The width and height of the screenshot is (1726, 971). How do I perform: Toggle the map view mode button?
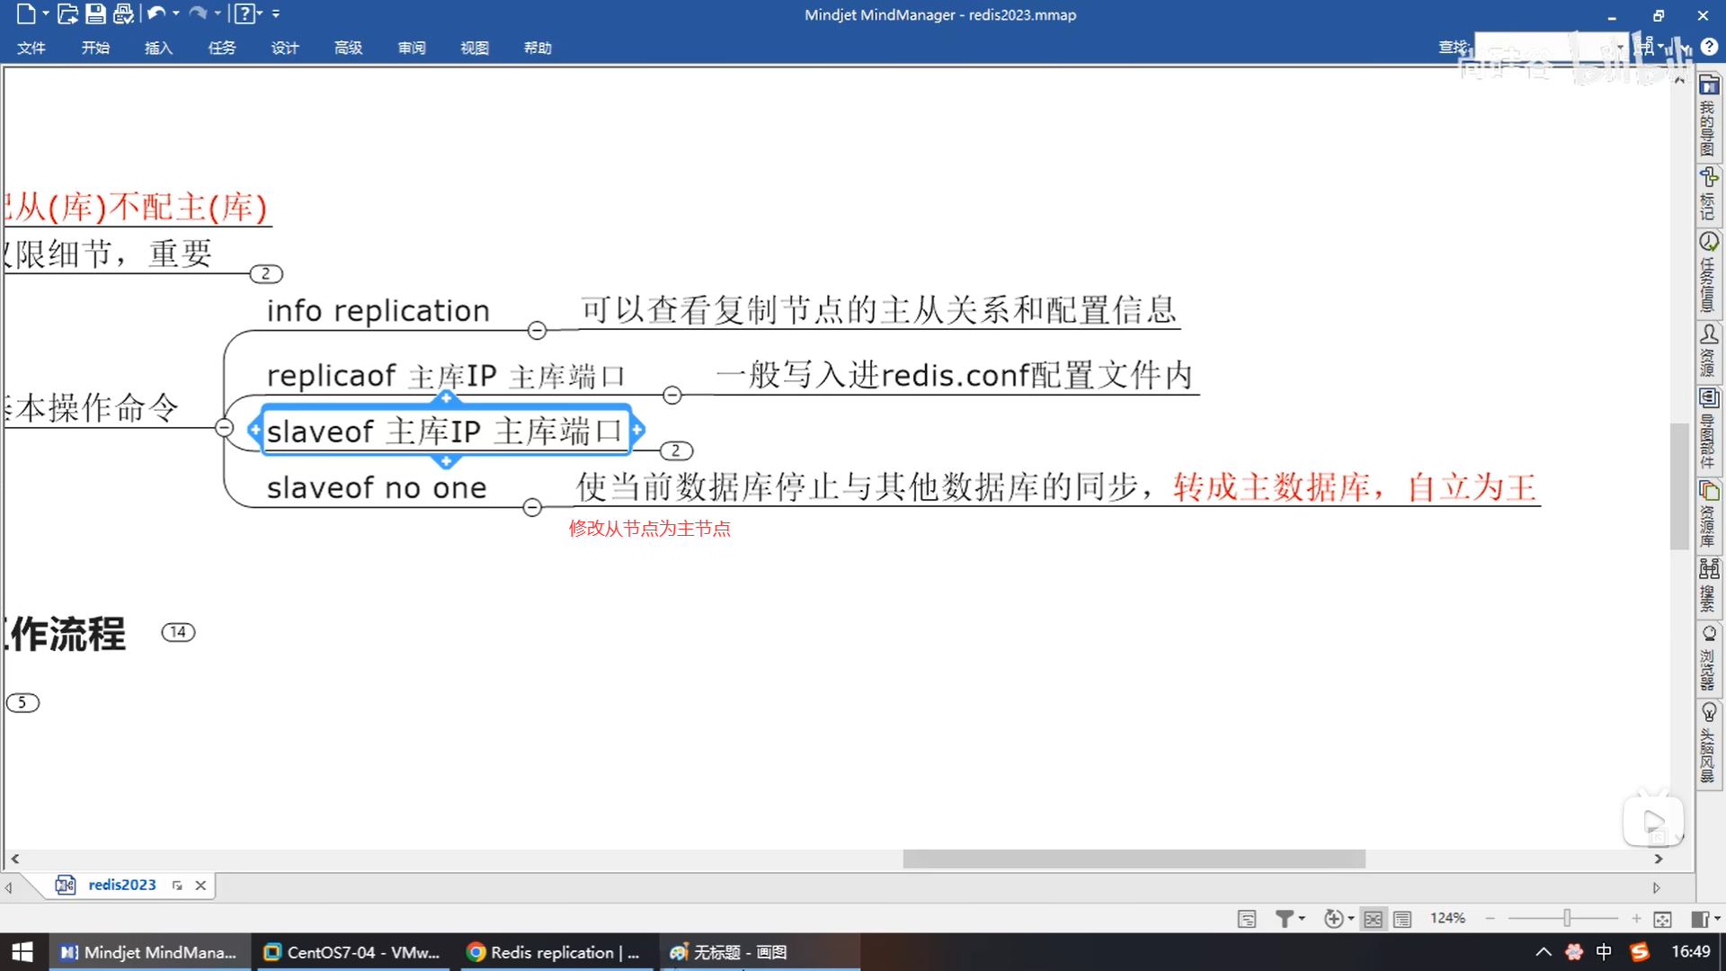coord(1373,919)
